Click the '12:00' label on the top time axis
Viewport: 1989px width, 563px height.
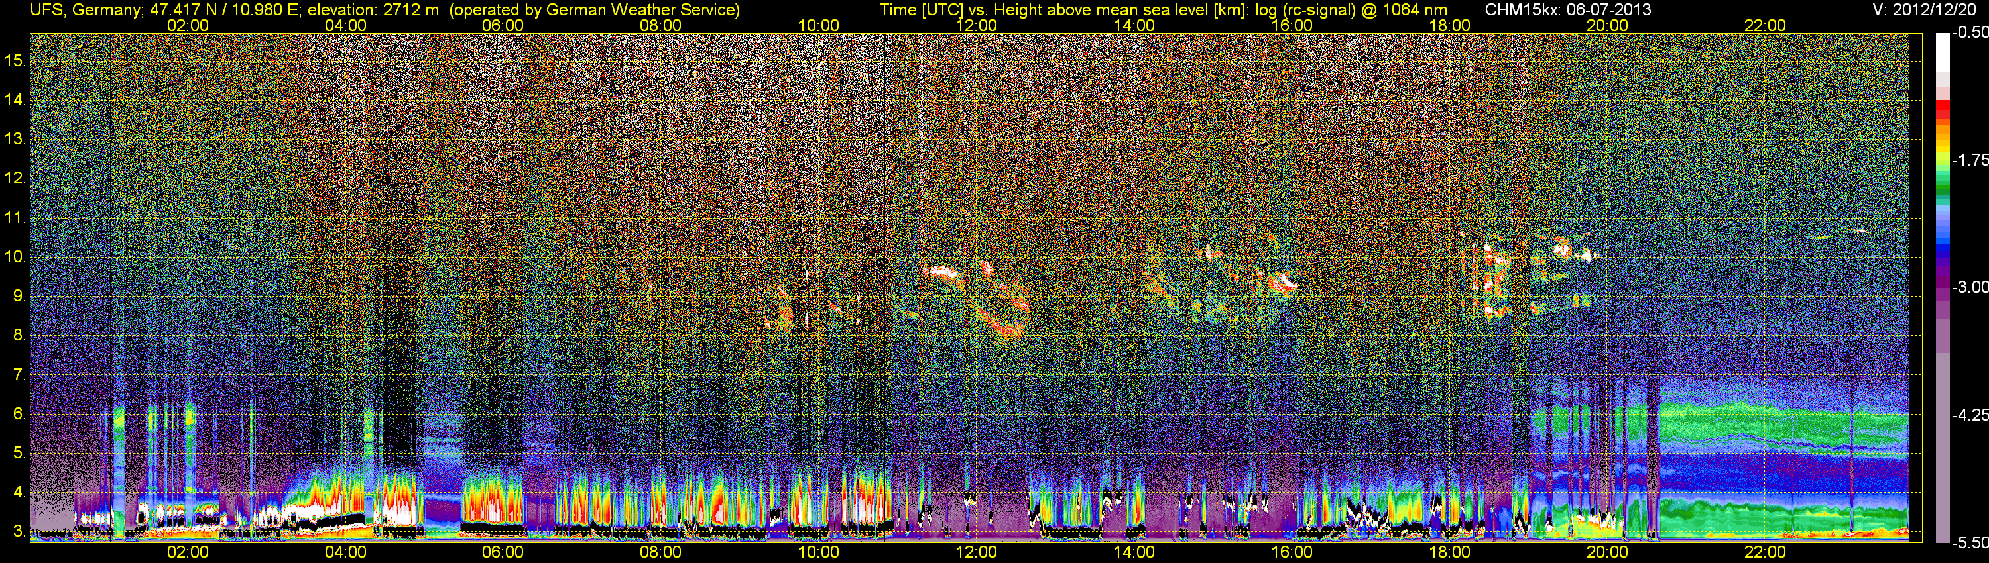click(976, 25)
